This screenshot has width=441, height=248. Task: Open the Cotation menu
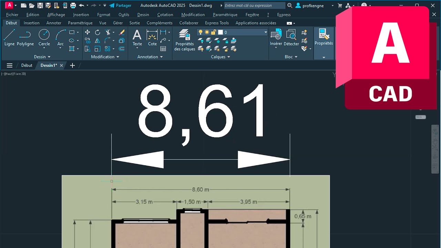165,15
